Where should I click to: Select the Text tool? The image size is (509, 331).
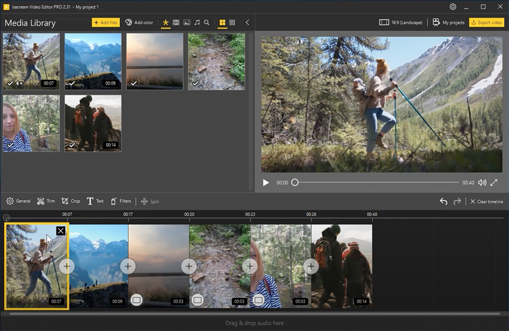tap(95, 201)
